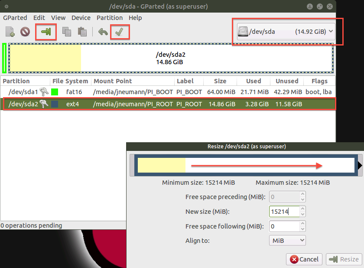This screenshot has height=268, width=364.
Task: Open the GParted menu
Action: coord(15,18)
